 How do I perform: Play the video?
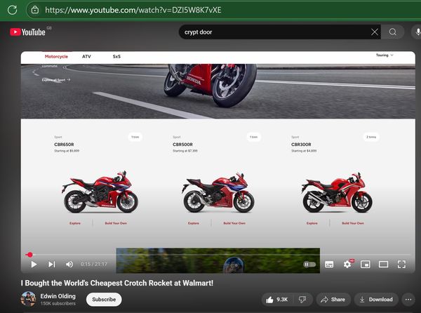[34, 265]
